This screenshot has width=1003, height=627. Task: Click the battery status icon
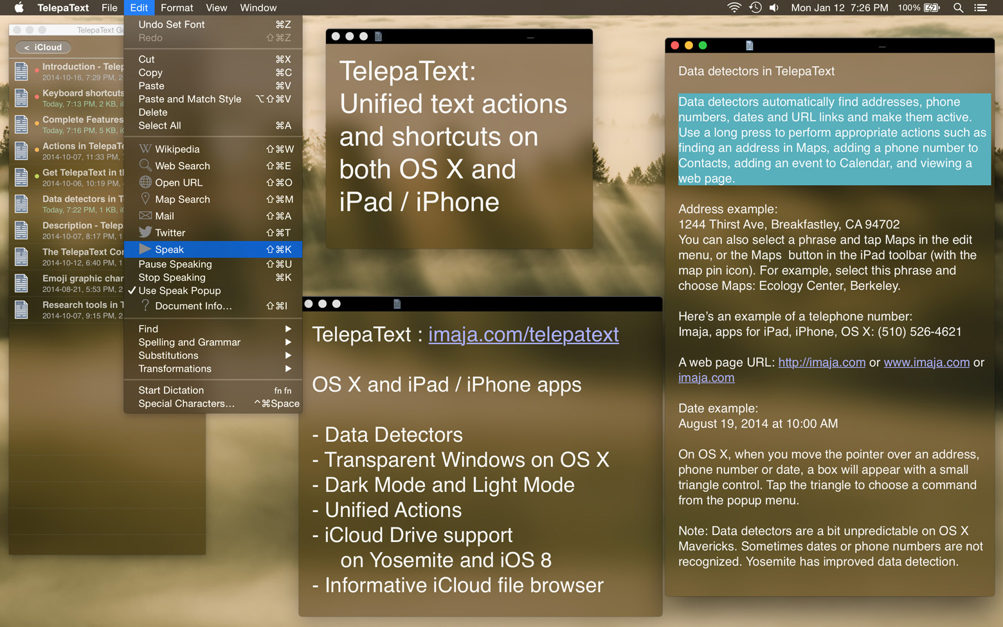(932, 8)
